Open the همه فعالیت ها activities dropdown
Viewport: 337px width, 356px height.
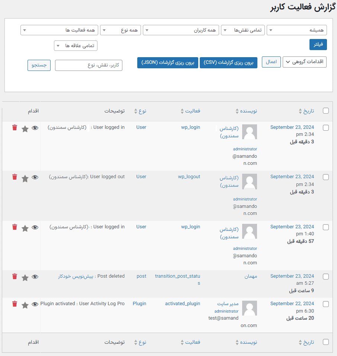(59, 30)
